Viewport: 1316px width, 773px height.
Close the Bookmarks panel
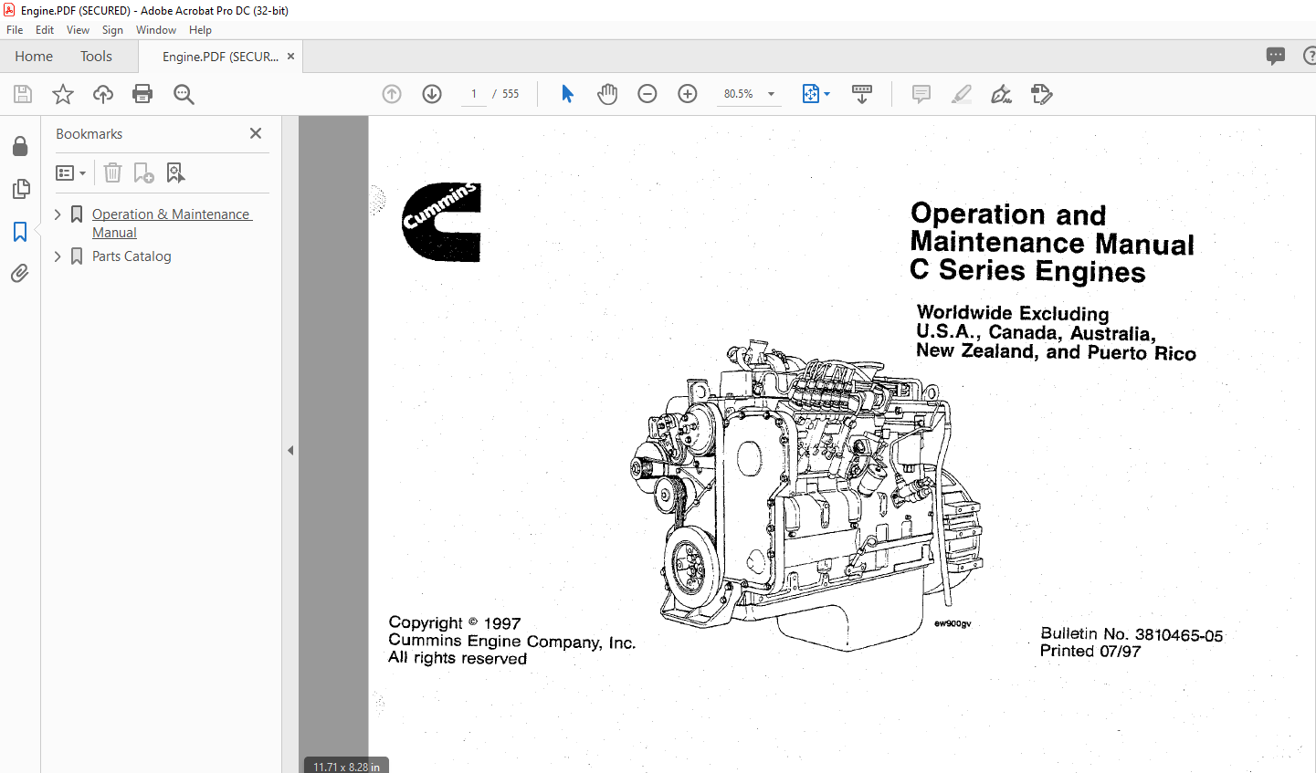256,133
